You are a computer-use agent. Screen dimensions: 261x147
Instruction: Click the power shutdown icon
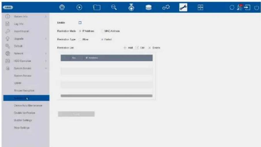coord(256,8)
